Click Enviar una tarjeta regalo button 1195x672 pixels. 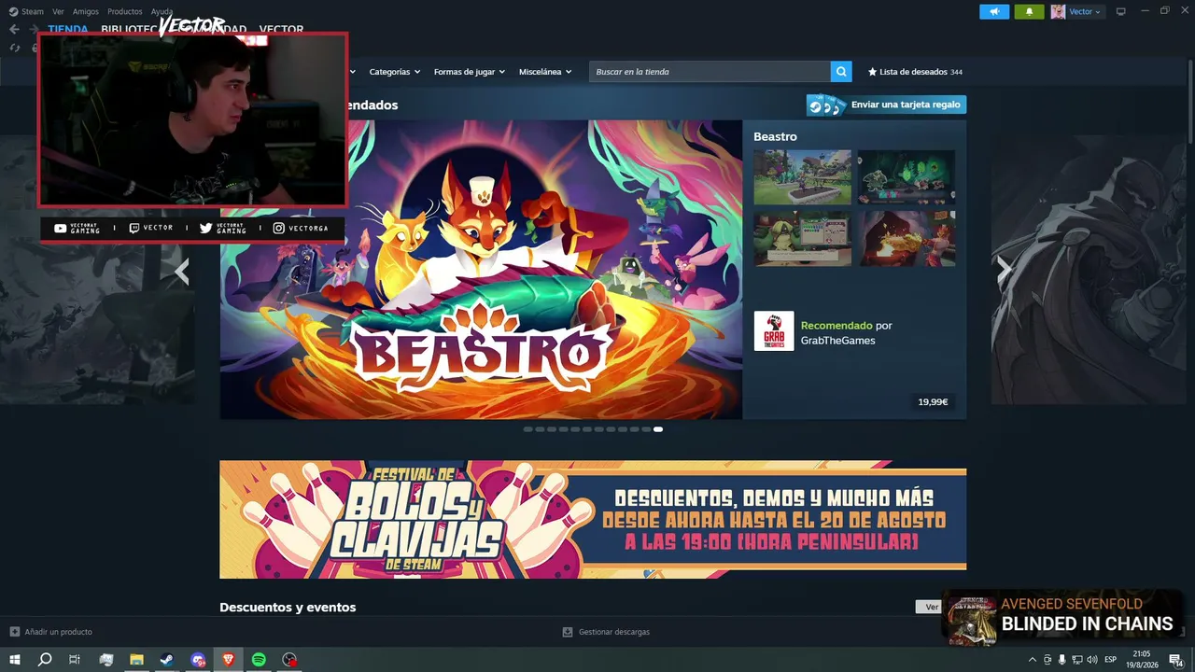point(887,105)
